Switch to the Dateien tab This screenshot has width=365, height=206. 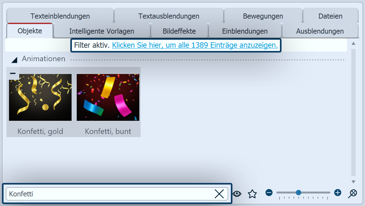pos(330,16)
